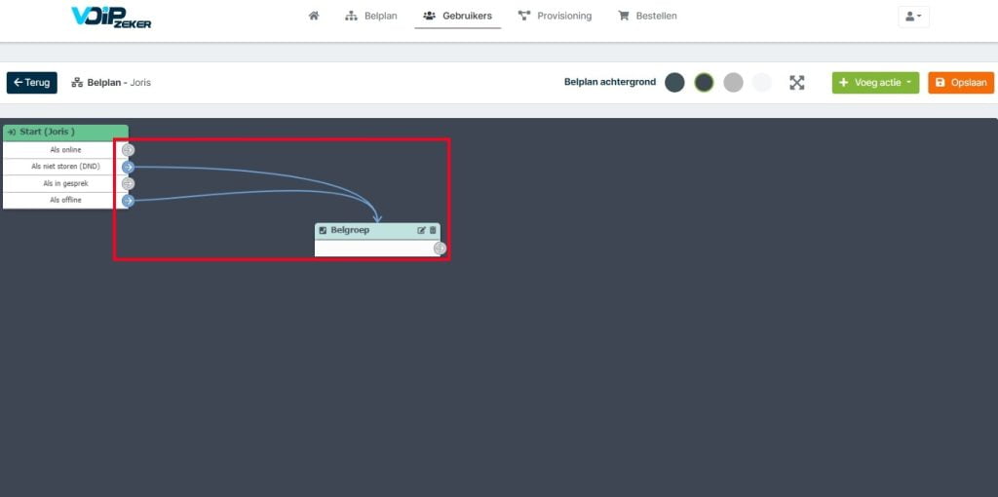Screen dimensions: 998x497
Task: Choose the green-outlined dark background swatch
Action: [704, 83]
